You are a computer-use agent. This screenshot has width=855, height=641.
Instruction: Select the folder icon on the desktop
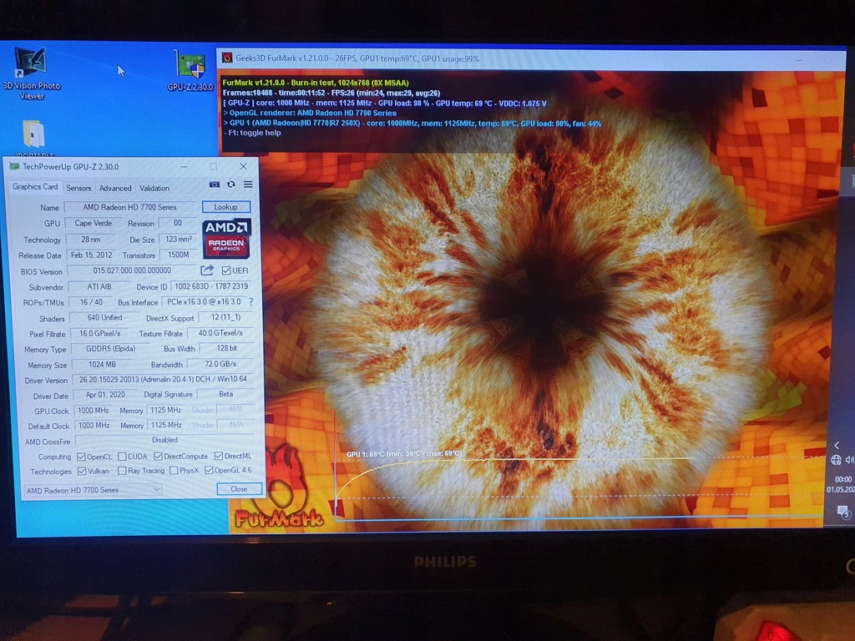pyautogui.click(x=33, y=134)
